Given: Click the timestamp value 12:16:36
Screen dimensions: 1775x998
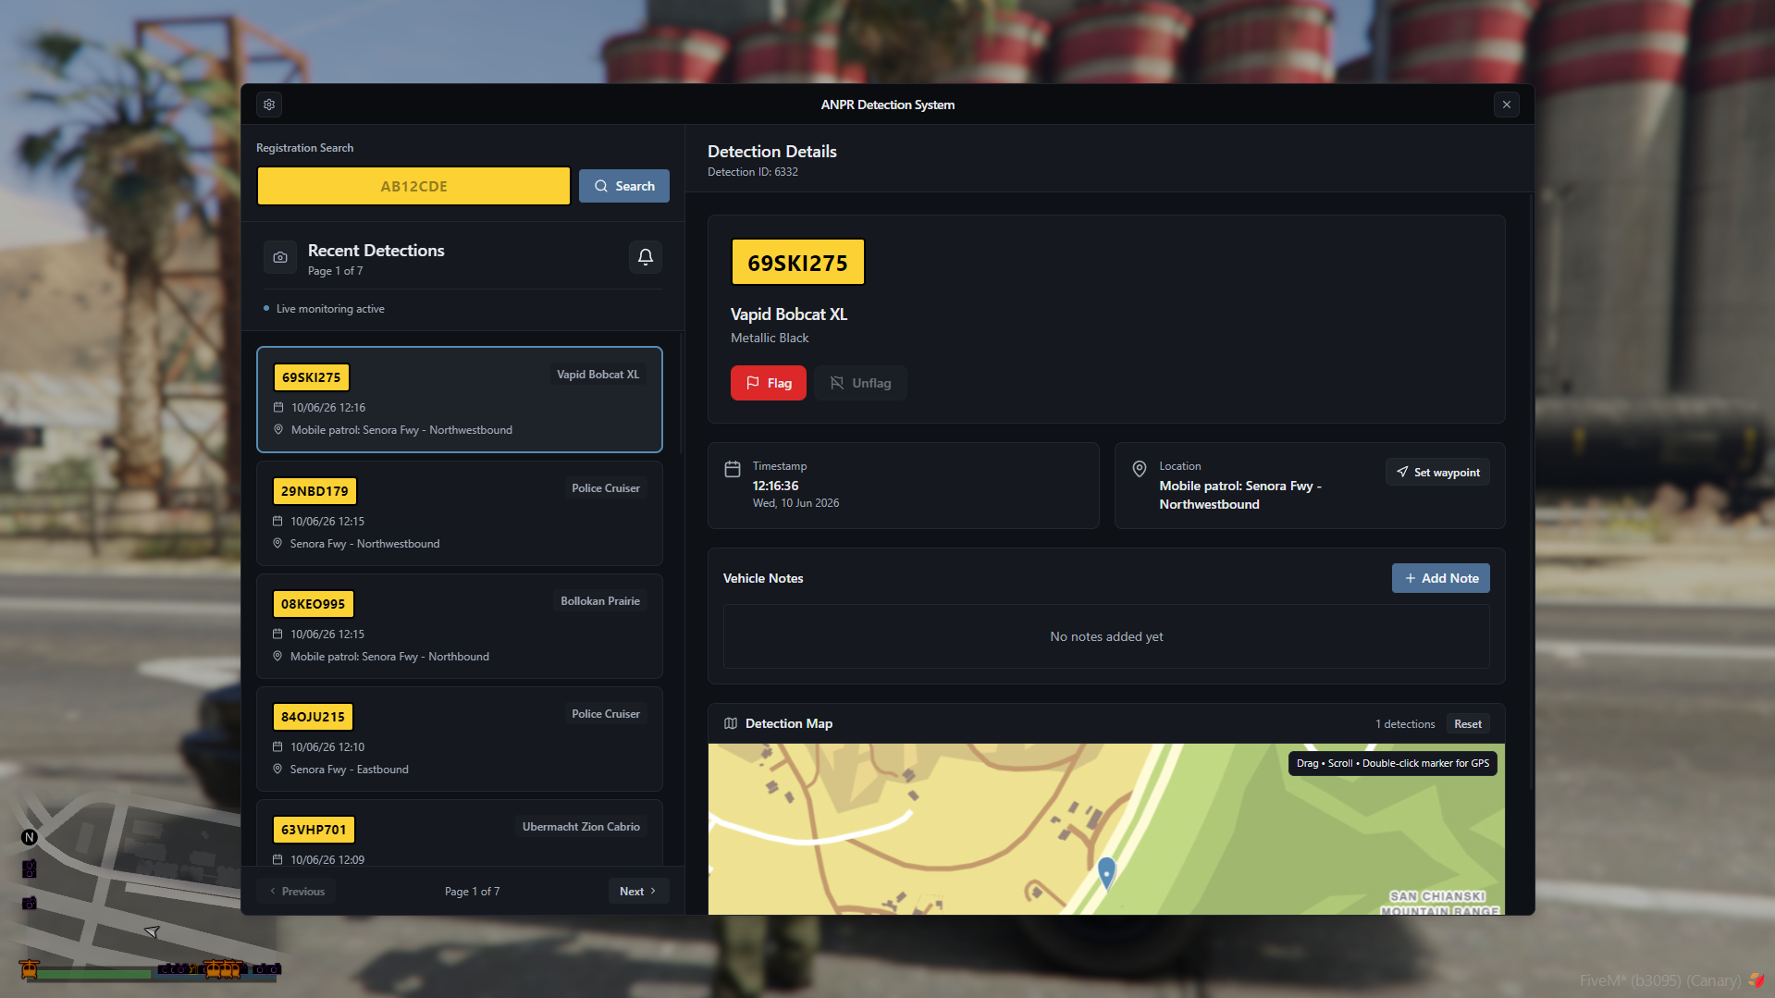Looking at the screenshot, I should coord(775,486).
